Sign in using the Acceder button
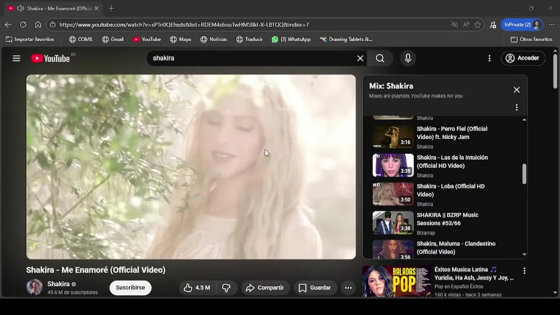This screenshot has width=560, height=315. point(523,58)
